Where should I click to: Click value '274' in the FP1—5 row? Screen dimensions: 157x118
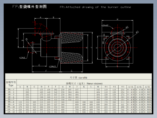click(x=123, y=95)
